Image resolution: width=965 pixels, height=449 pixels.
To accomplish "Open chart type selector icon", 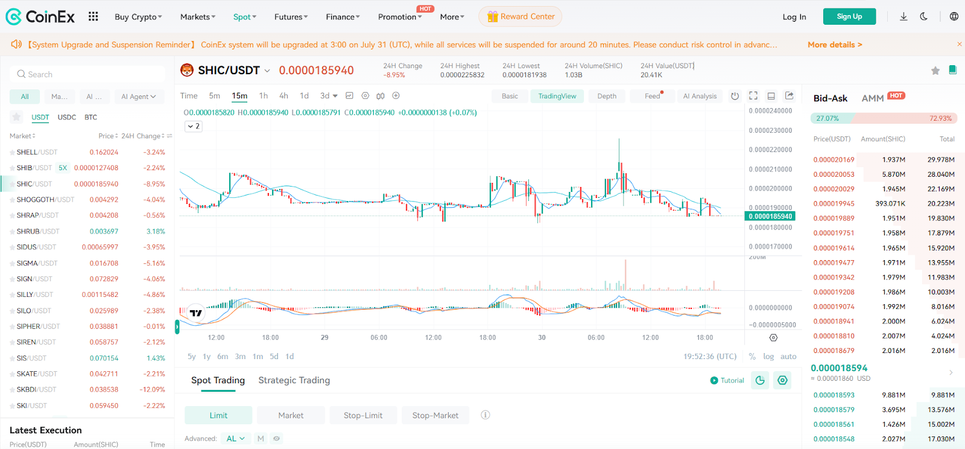I will 349,95.
